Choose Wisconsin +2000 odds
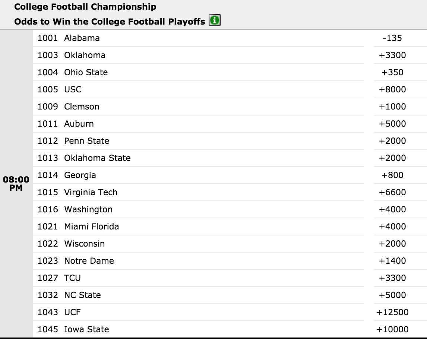This screenshot has height=339, width=427. coord(392,243)
